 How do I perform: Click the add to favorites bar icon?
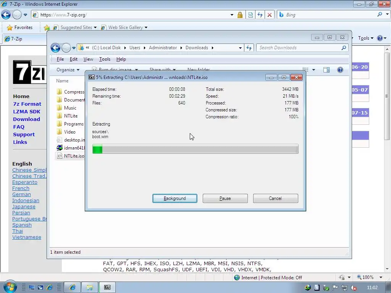(x=47, y=27)
